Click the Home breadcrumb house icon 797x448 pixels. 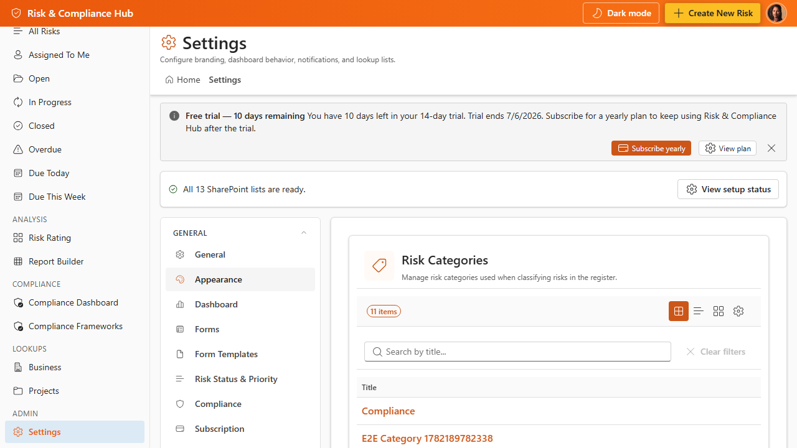169,80
